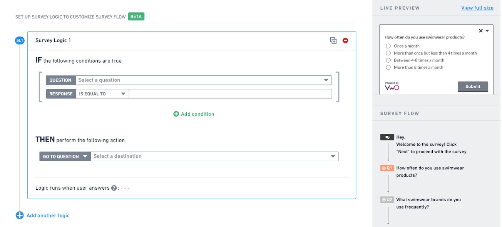Expand the preview widget caret menu
The image size is (502, 227).
[x=487, y=31]
